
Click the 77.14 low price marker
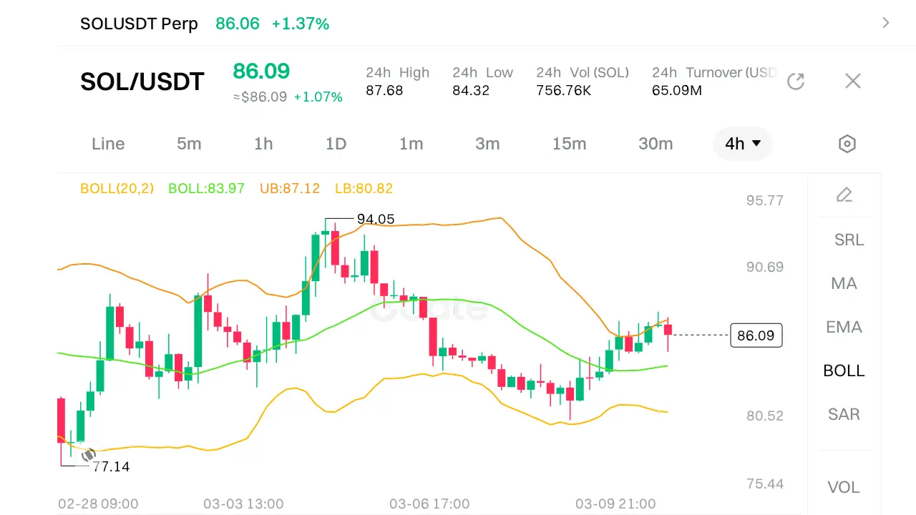[111, 466]
